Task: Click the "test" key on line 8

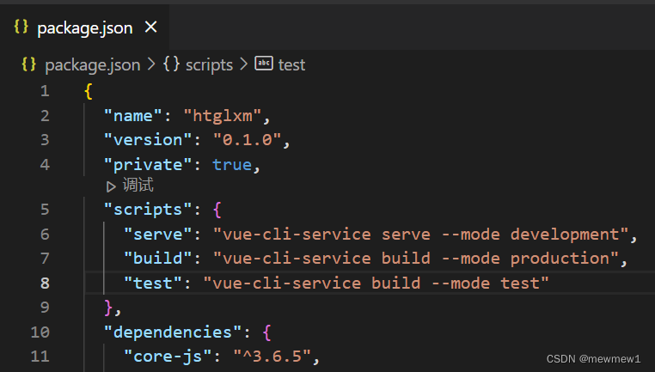Action: tap(153, 284)
